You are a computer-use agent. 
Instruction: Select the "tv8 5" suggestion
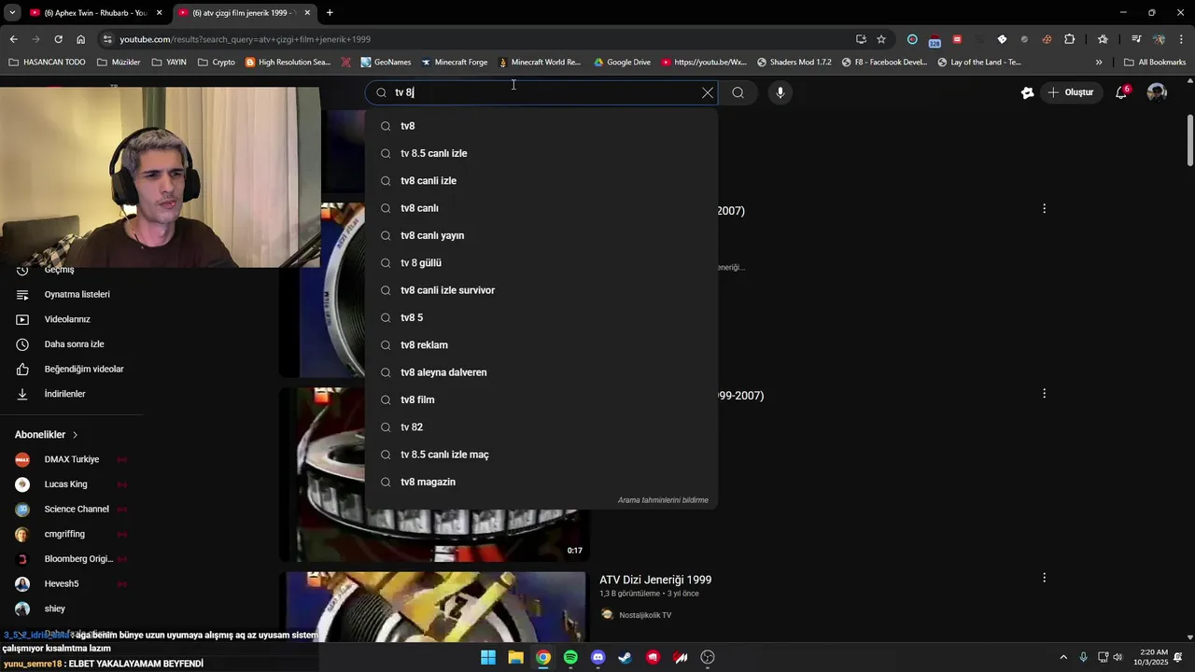click(541, 317)
